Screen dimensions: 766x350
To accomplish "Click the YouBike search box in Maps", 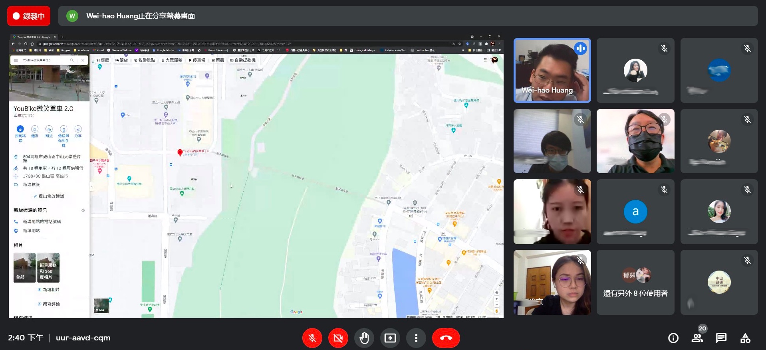I will click(44, 60).
